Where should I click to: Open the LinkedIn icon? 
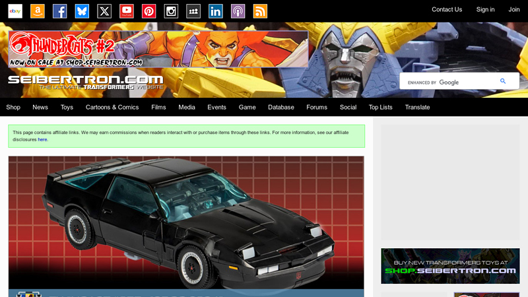point(216,11)
